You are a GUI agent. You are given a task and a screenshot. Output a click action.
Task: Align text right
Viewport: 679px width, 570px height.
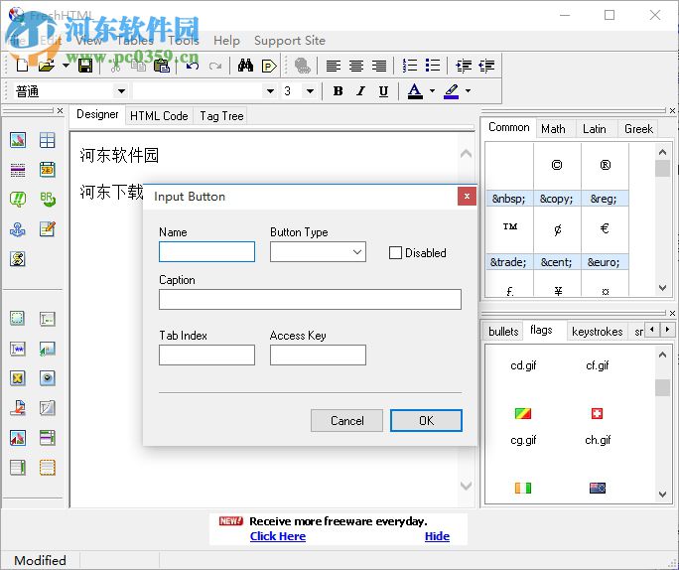coord(379,66)
